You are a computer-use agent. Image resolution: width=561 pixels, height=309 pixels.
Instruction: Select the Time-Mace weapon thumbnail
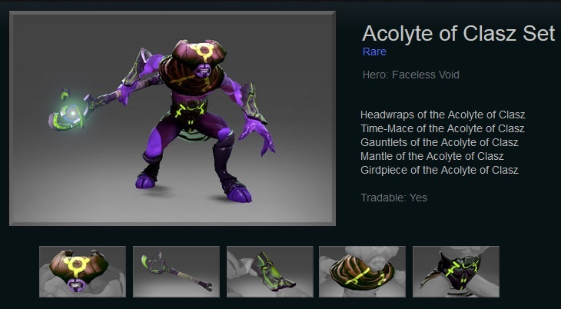click(176, 271)
